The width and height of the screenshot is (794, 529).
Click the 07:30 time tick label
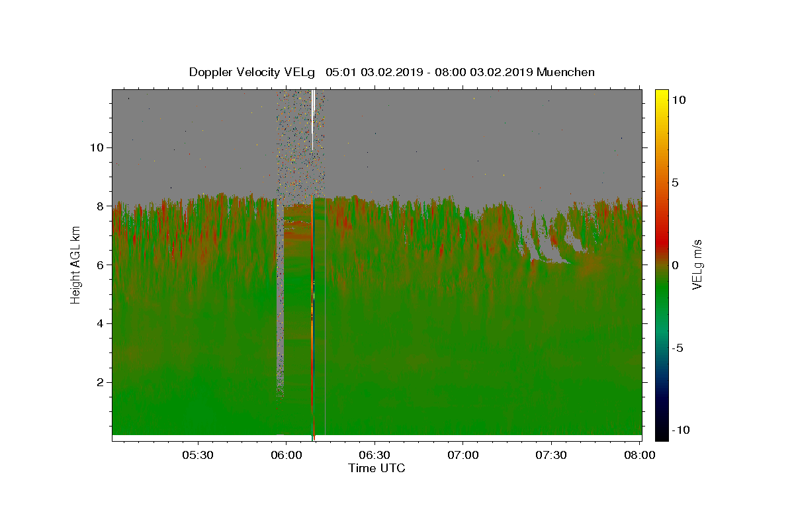coord(551,456)
